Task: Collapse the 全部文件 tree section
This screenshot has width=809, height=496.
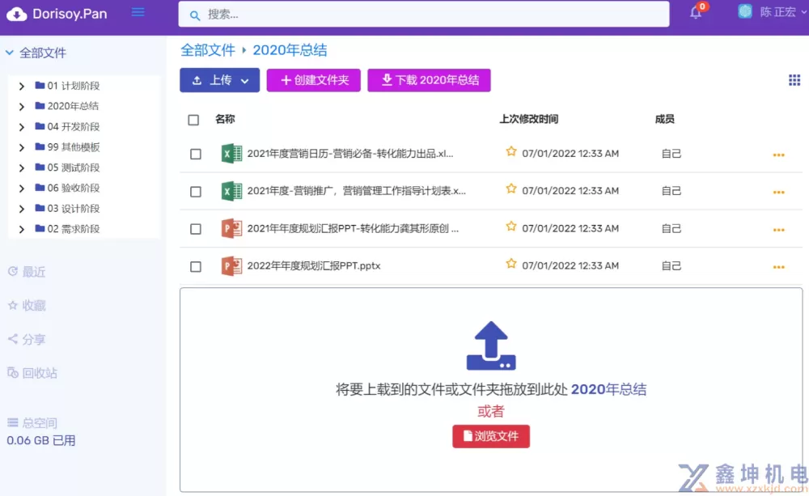Action: [x=10, y=53]
